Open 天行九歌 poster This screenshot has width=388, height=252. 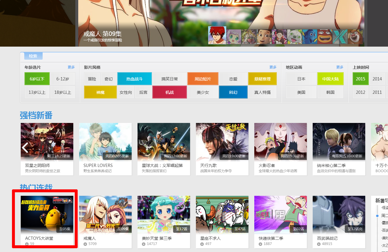point(222,142)
